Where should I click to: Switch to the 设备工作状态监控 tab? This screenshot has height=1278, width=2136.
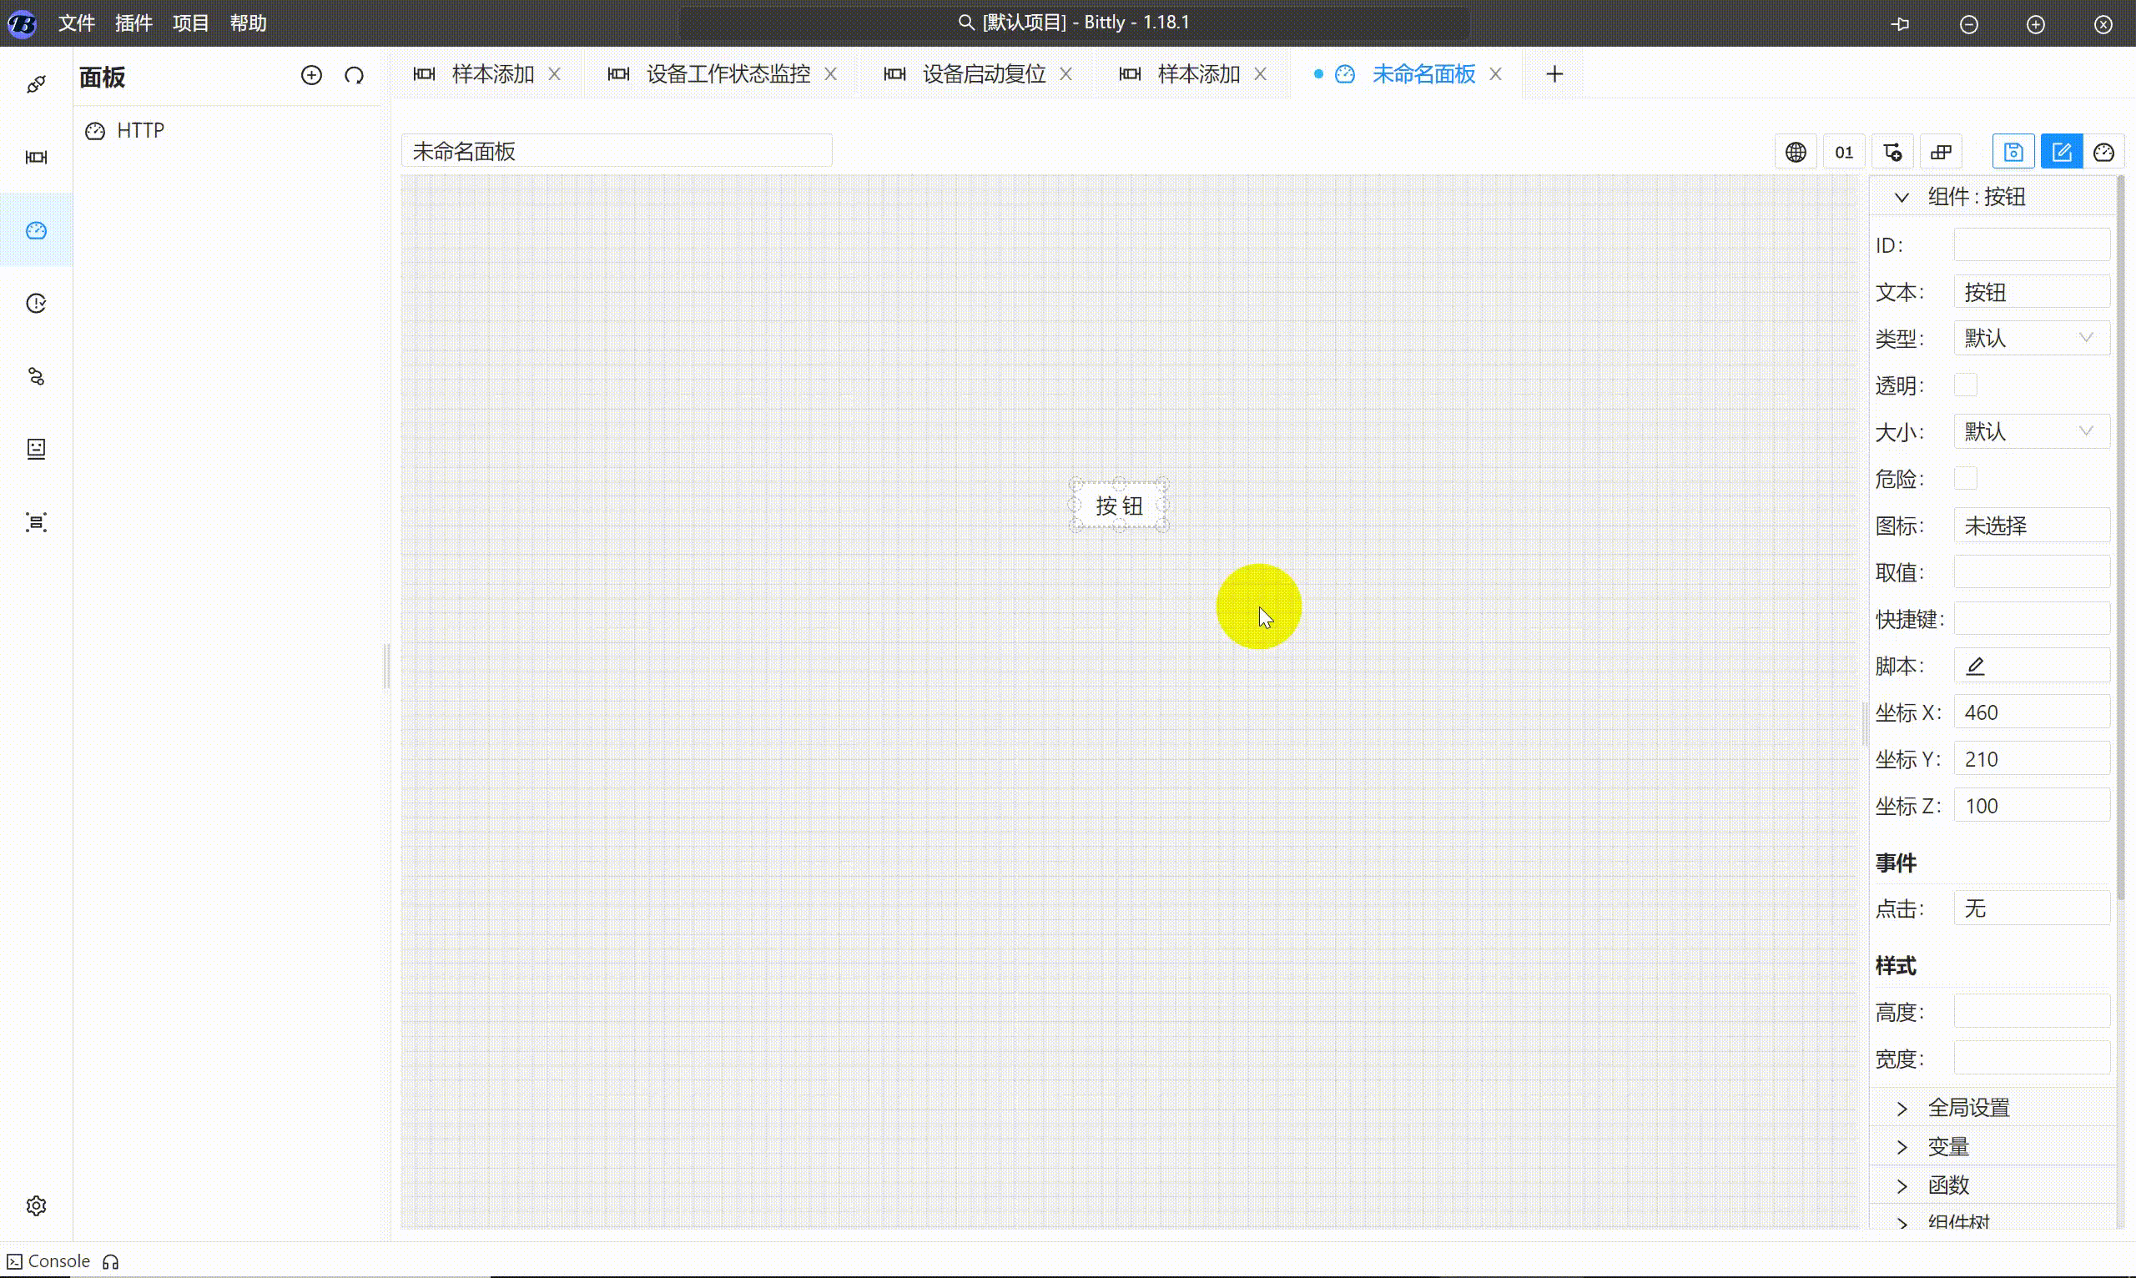[x=728, y=74]
